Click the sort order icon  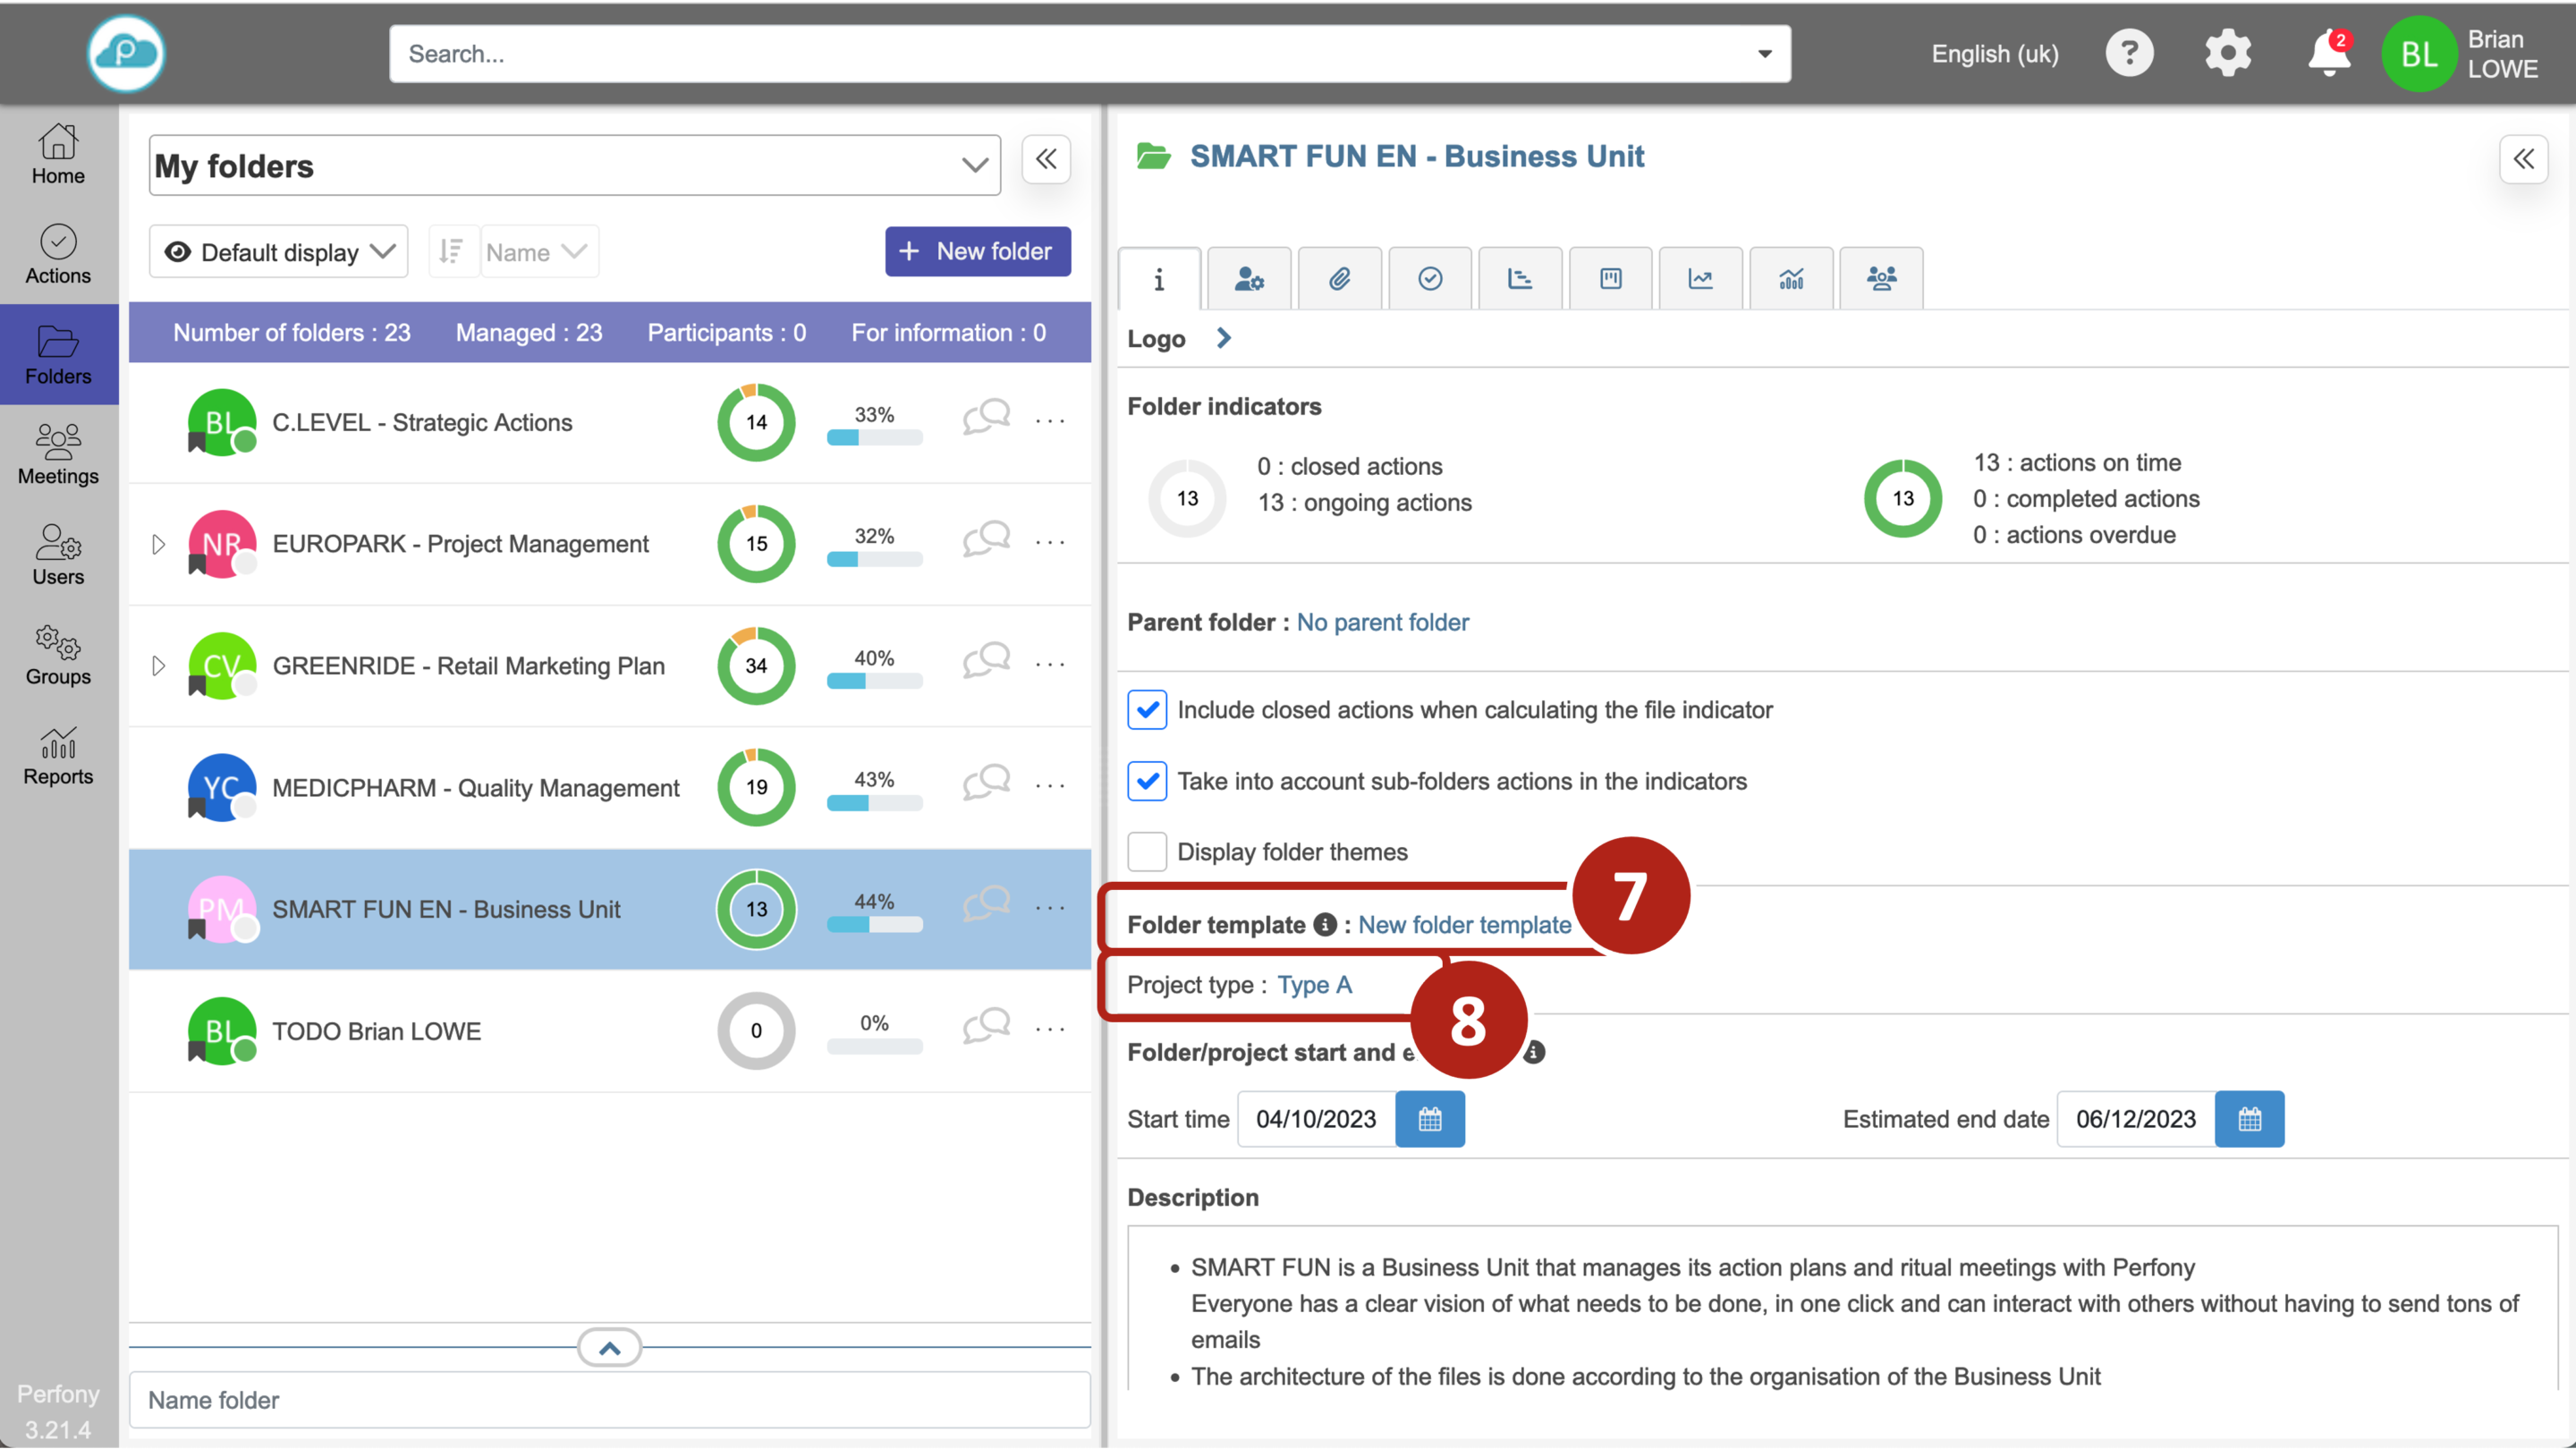(x=452, y=252)
